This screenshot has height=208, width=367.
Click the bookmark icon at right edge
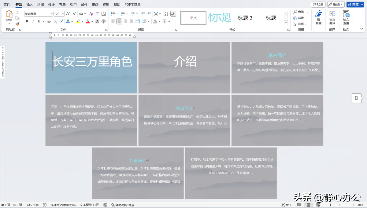(357, 98)
